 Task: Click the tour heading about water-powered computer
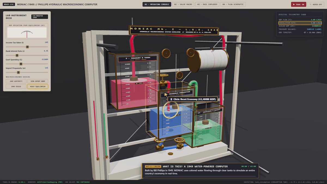(195, 166)
